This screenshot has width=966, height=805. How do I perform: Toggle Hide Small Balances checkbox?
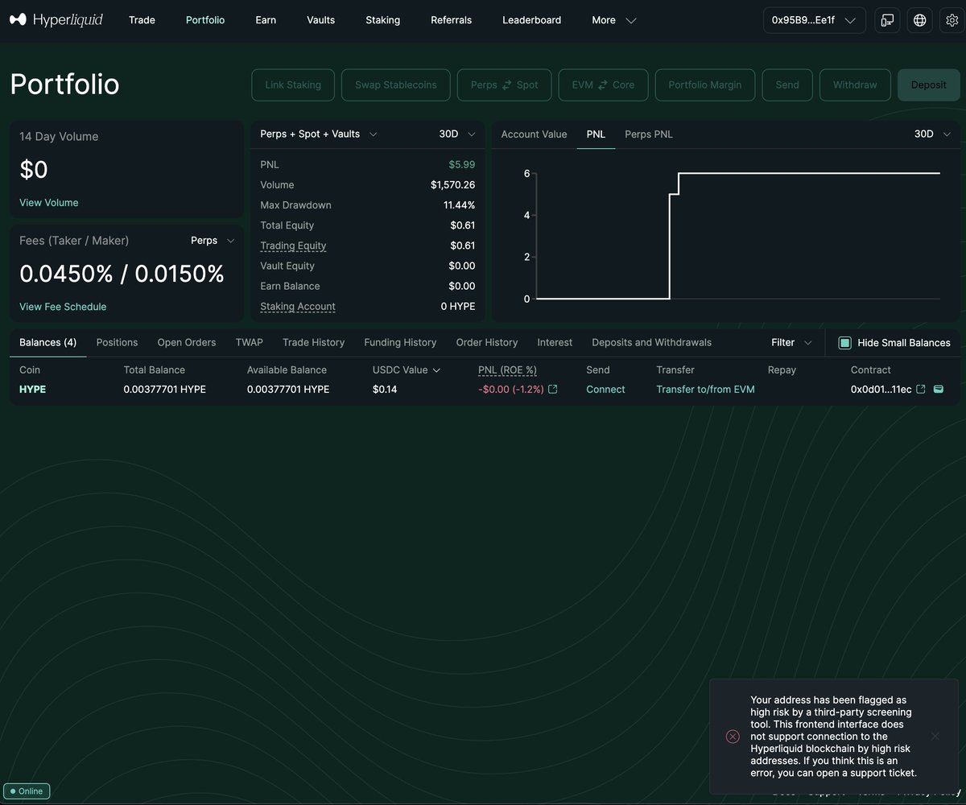pos(844,343)
